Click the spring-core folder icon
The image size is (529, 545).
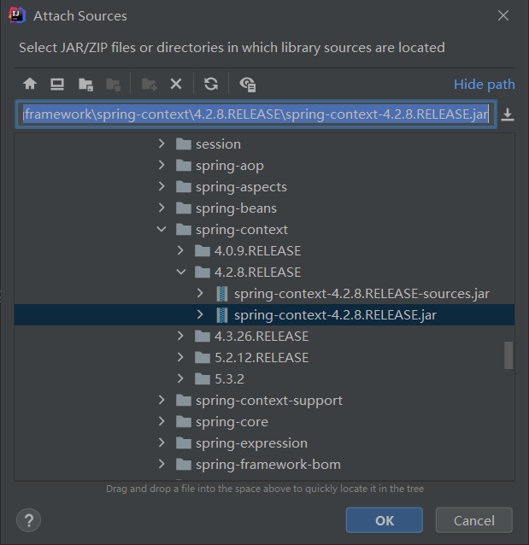(184, 422)
